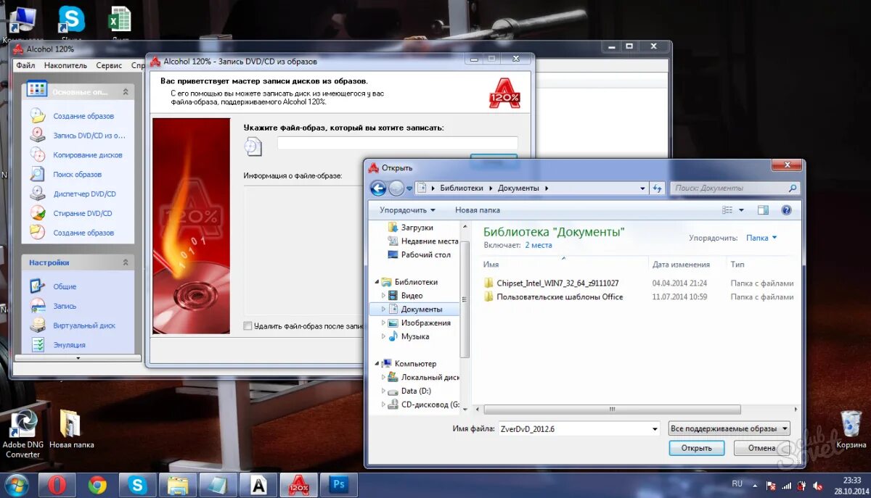This screenshot has height=498, width=871.
Task: Open Поиск образов tool
Action: point(77,175)
